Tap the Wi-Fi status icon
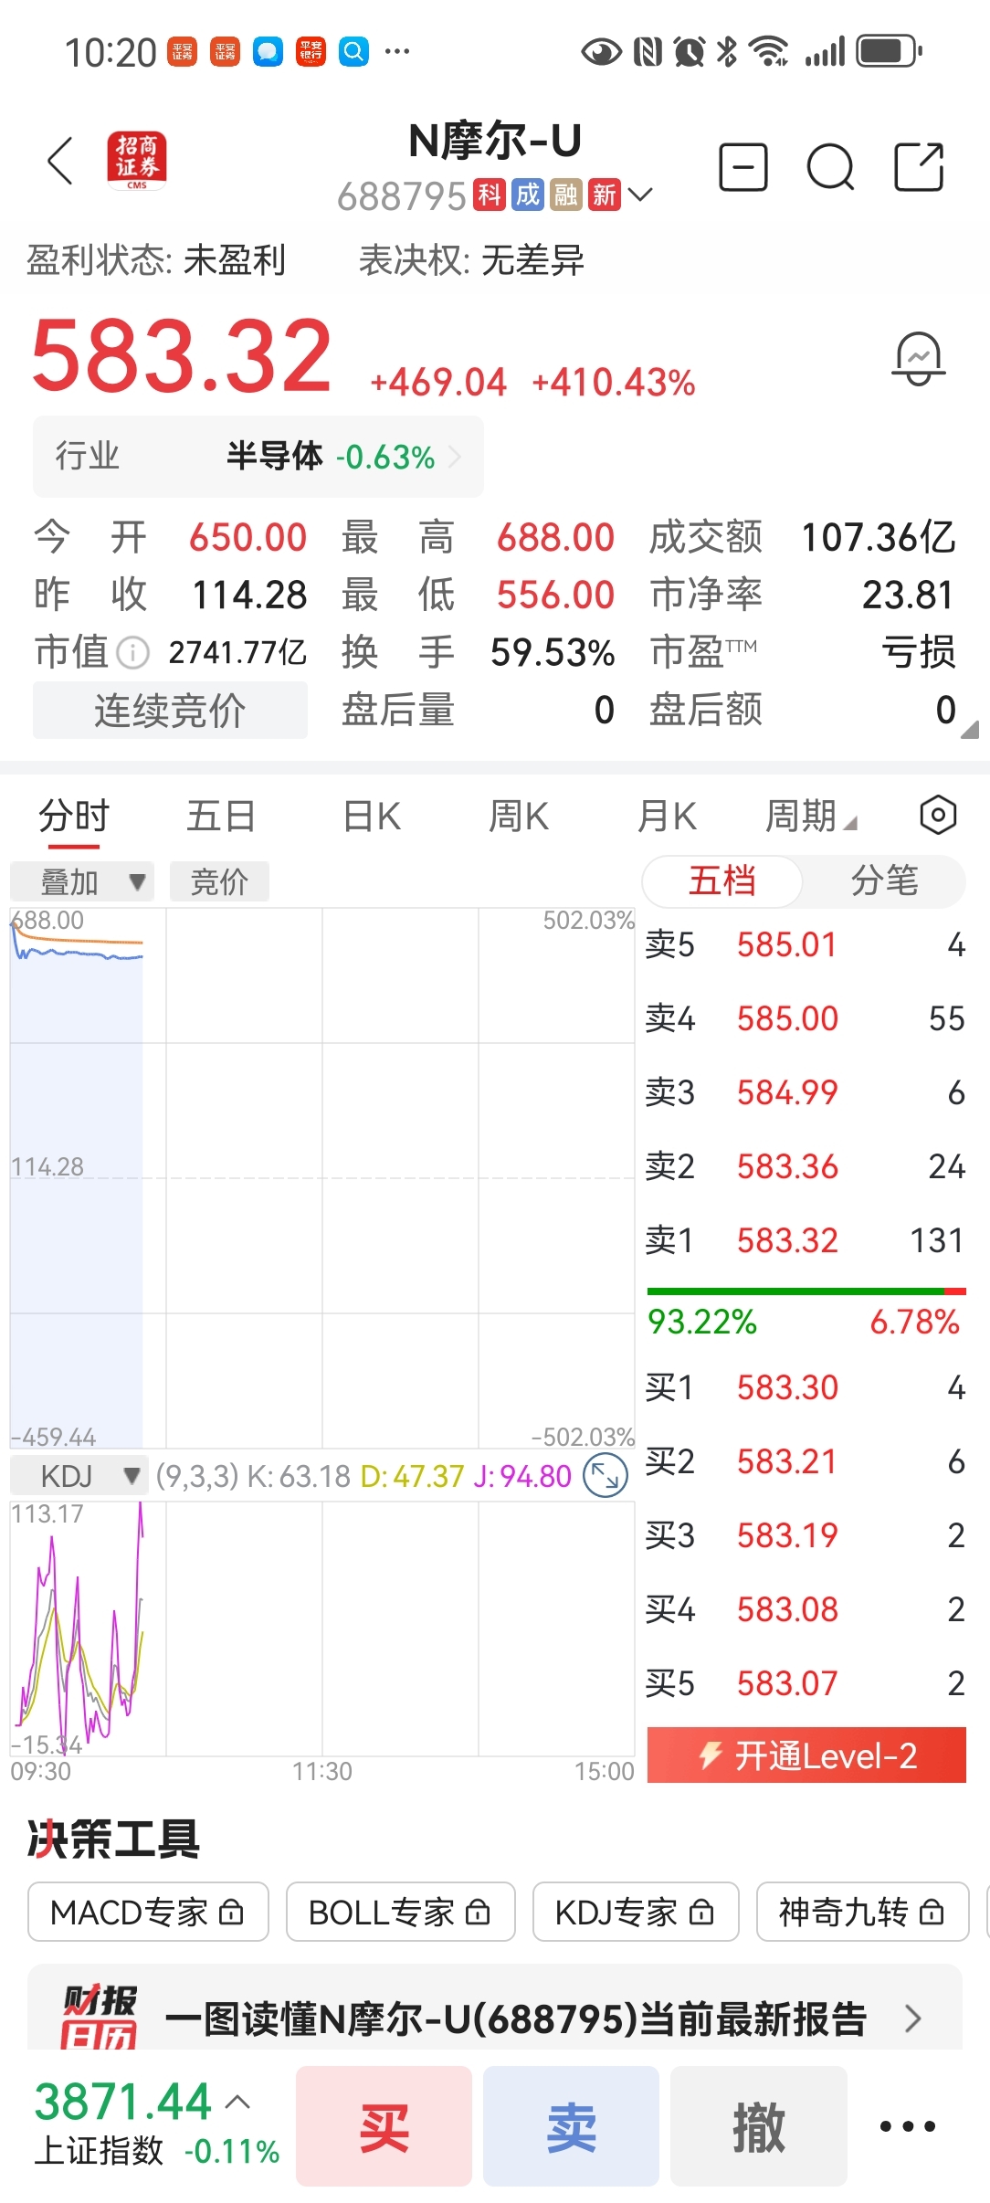990x2203 pixels. [x=769, y=51]
